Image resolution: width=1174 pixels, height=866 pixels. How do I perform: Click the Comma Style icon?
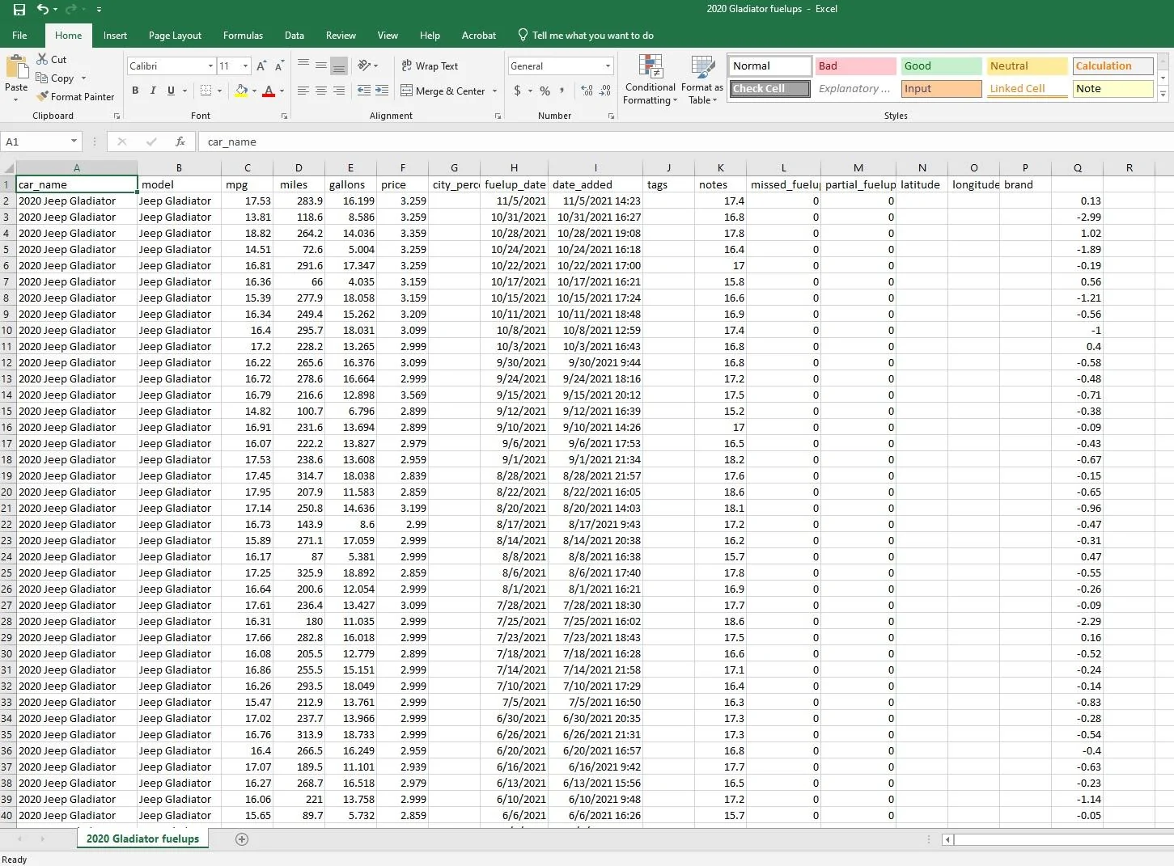(x=562, y=91)
